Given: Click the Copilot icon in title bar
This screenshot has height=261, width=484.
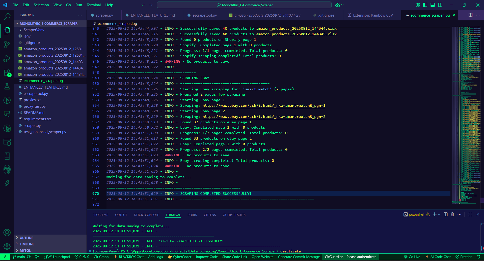Looking at the screenshot, I should [x=338, y=5].
